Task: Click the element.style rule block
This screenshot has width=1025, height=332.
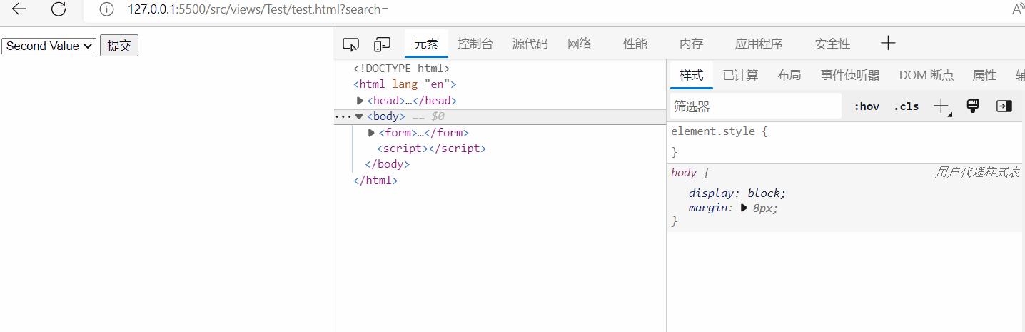Action: tap(846, 141)
